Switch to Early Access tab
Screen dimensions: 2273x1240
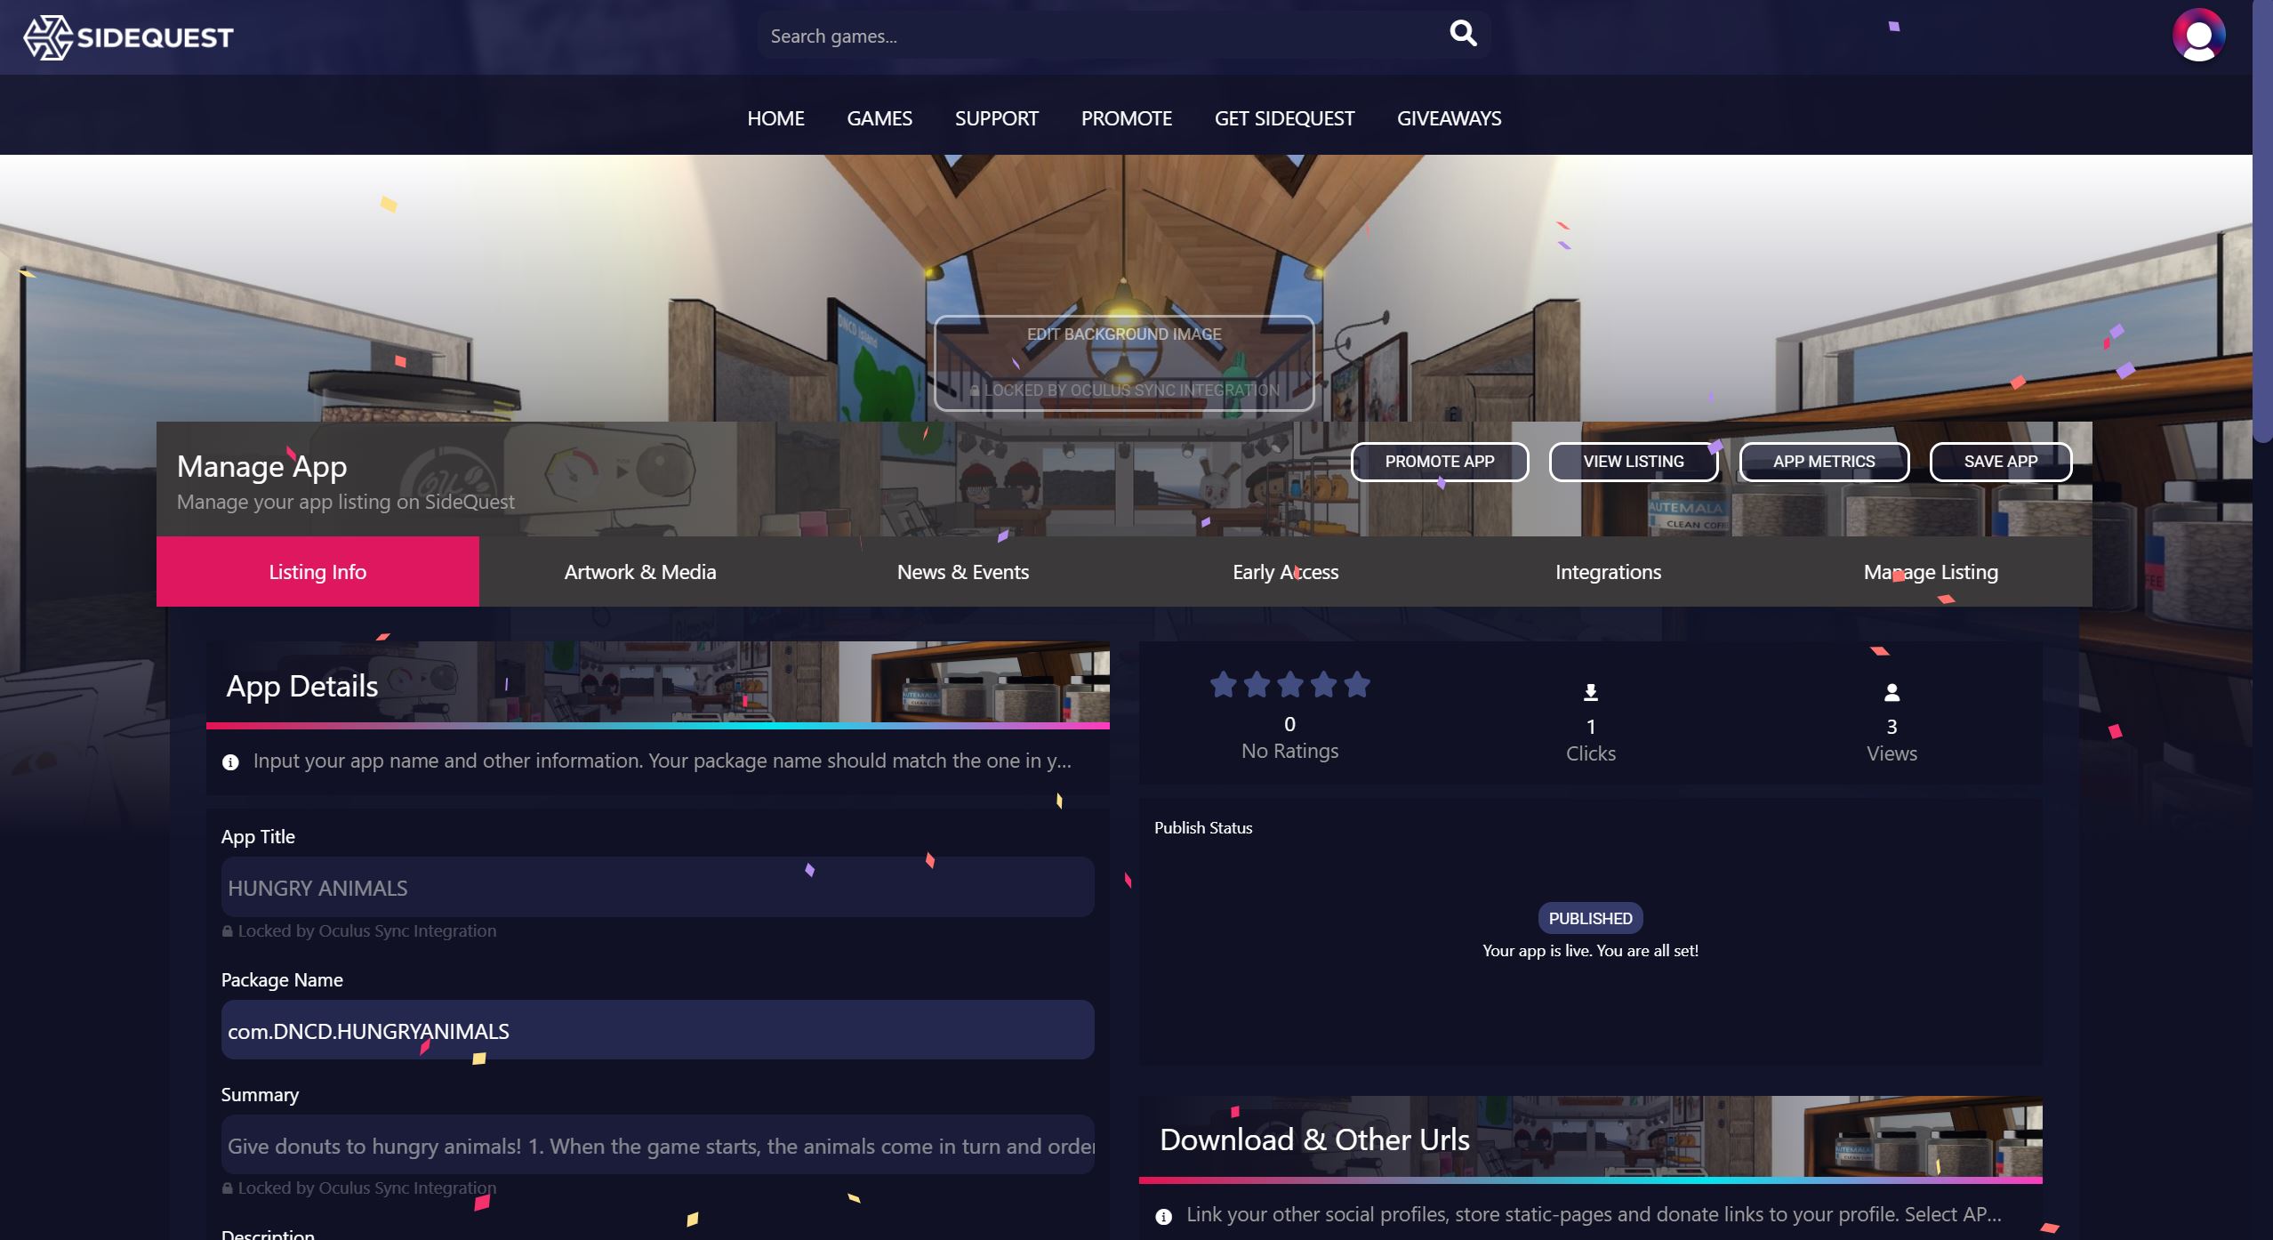[x=1285, y=572]
